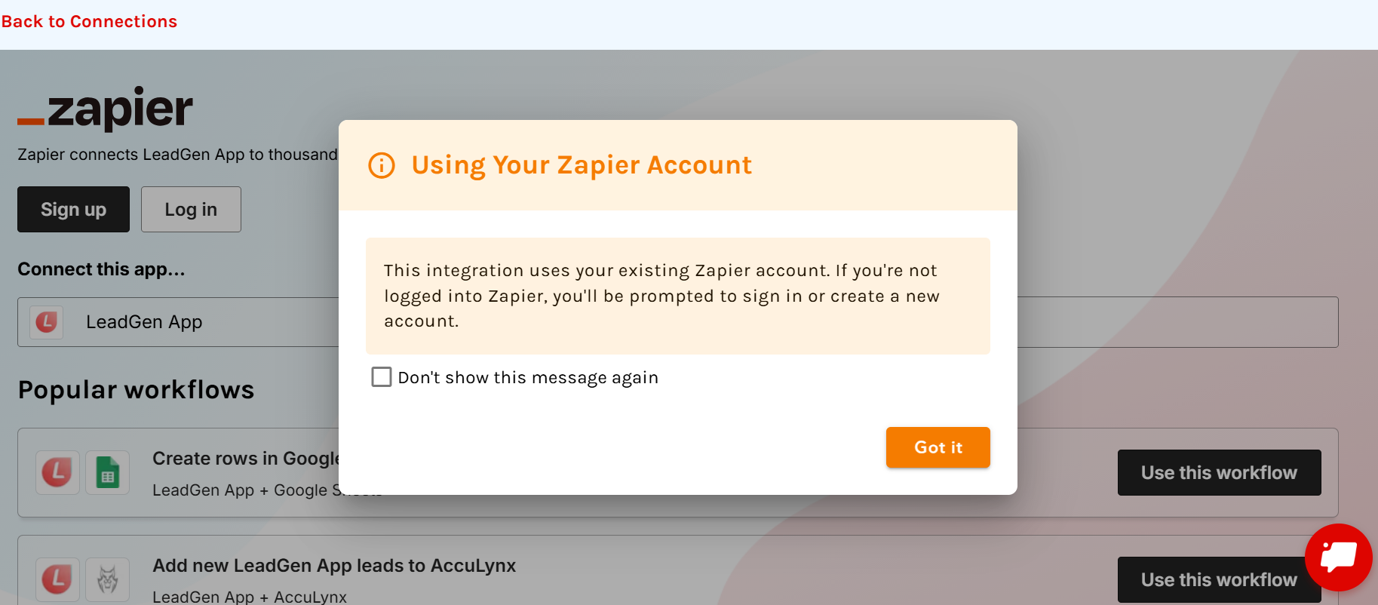Click the Log in button
This screenshot has width=1378, height=605.
tap(190, 209)
